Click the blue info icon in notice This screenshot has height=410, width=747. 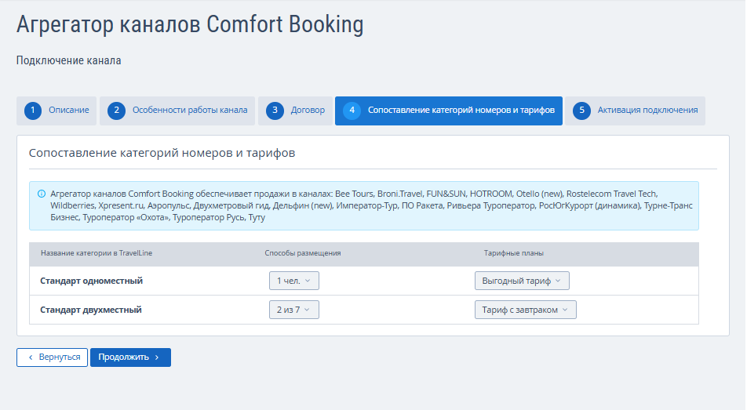41,193
